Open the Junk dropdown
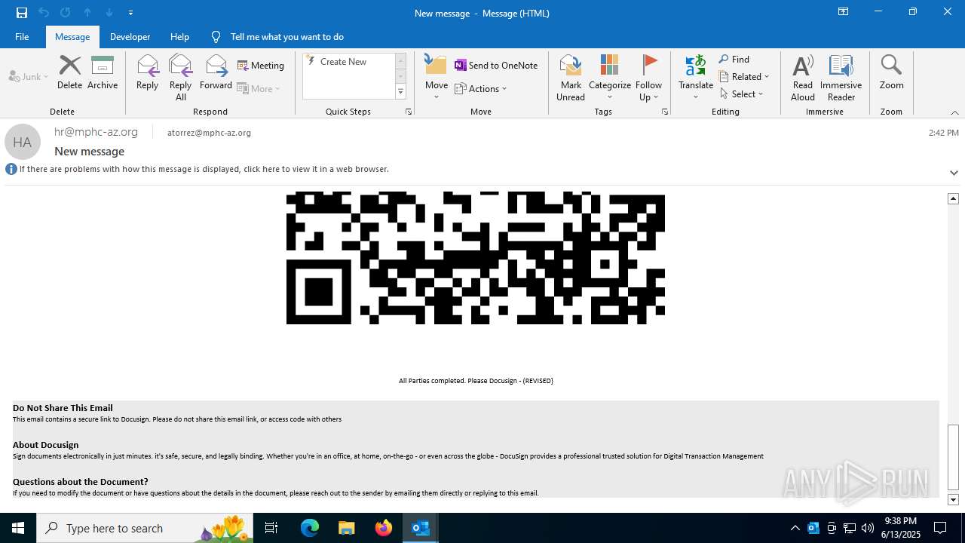This screenshot has height=543, width=965. coord(29,76)
